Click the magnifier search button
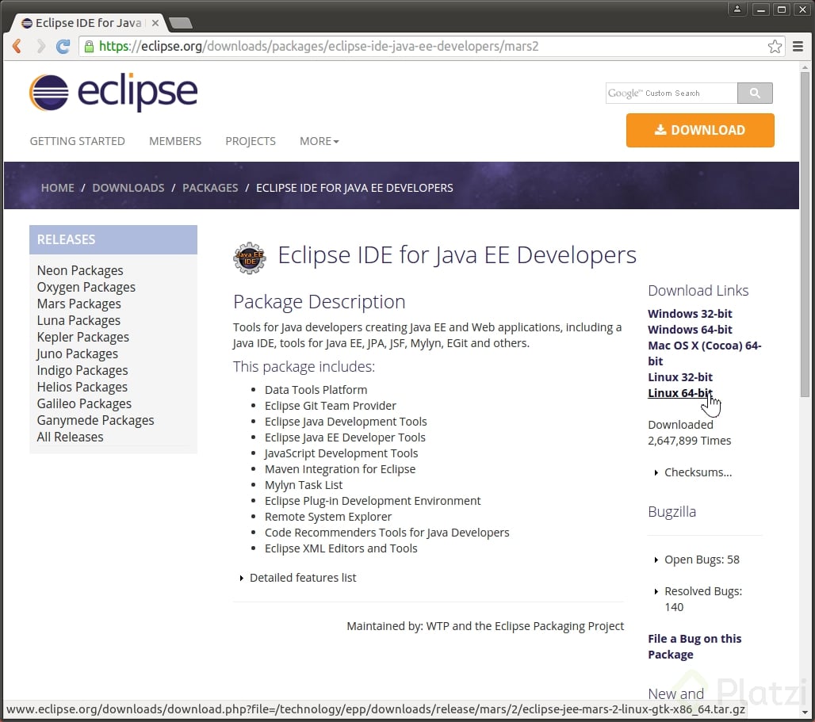This screenshot has width=815, height=722. click(755, 93)
